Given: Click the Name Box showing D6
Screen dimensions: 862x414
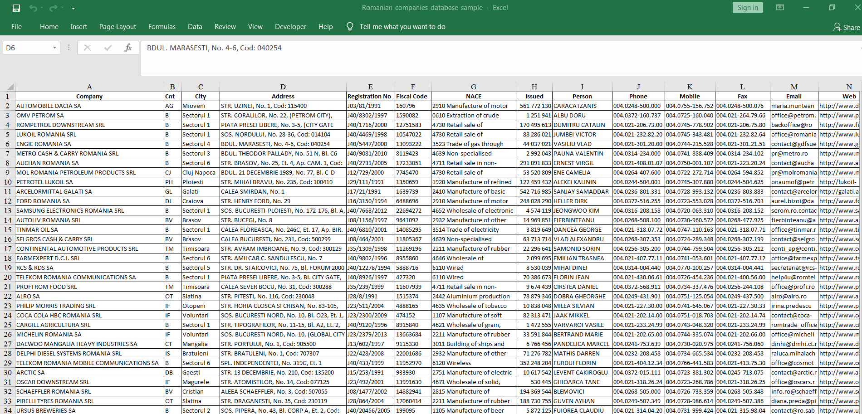Looking at the screenshot, I should (x=27, y=48).
